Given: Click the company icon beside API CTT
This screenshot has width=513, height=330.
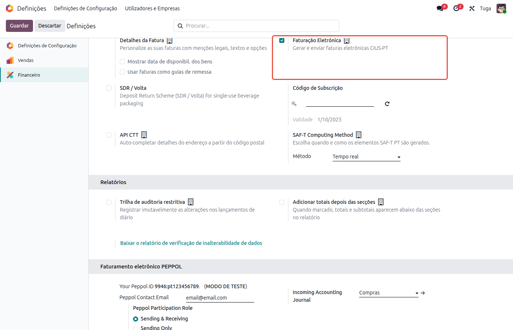Looking at the screenshot, I should [144, 135].
